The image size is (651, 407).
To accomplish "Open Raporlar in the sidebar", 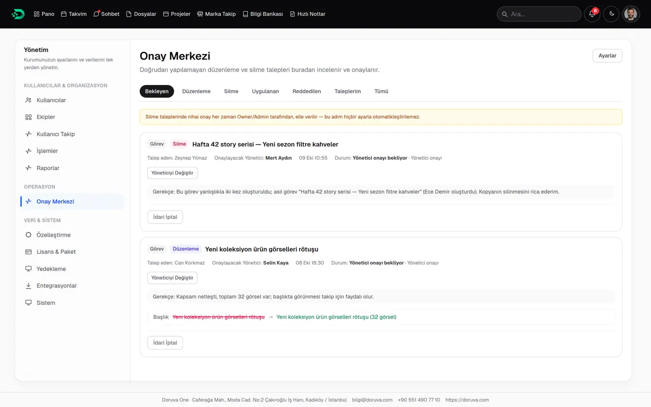I will [72, 168].
